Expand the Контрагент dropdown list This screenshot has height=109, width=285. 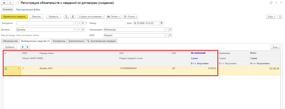76,23
